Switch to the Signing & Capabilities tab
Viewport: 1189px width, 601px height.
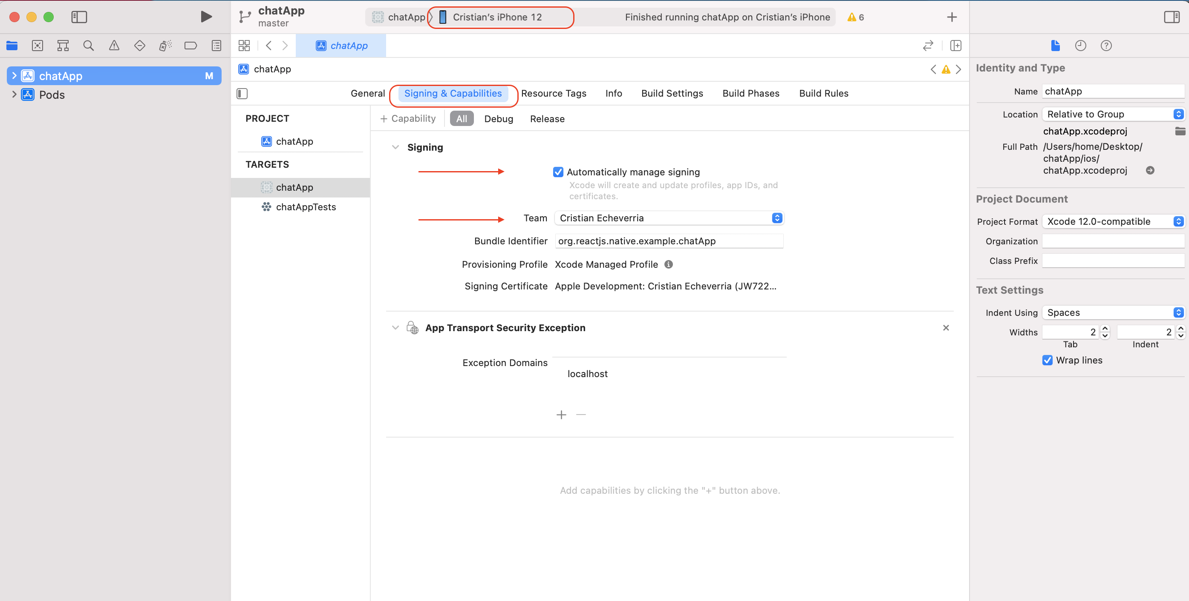pos(453,93)
